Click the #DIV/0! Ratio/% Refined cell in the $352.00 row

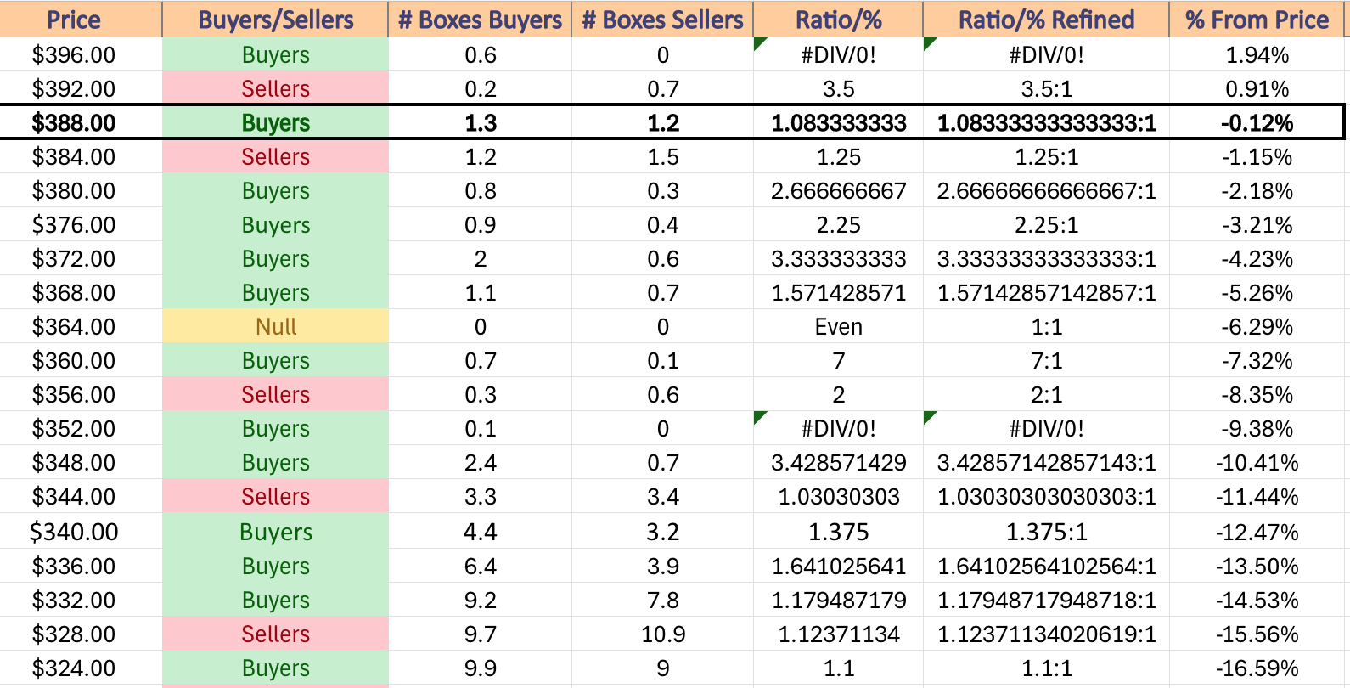(x=1046, y=429)
